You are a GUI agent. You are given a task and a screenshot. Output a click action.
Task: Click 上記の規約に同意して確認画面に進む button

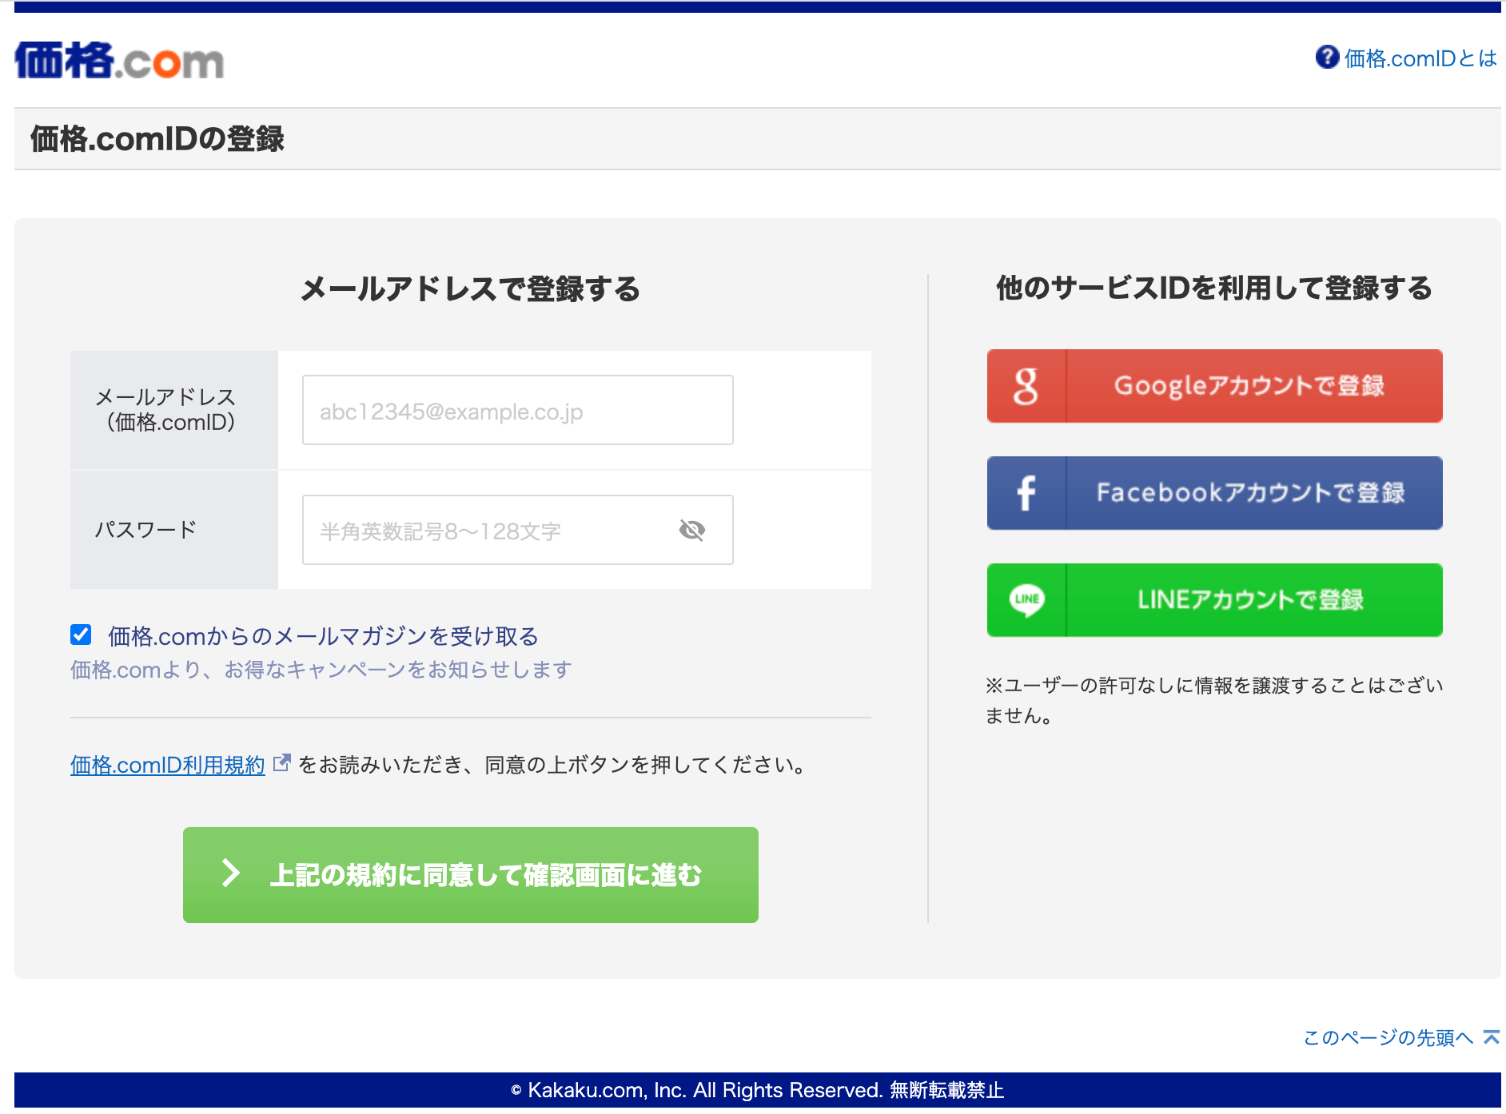click(471, 875)
